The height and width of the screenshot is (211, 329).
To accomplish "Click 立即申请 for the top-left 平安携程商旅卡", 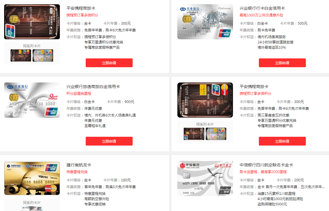I will coord(109,63).
